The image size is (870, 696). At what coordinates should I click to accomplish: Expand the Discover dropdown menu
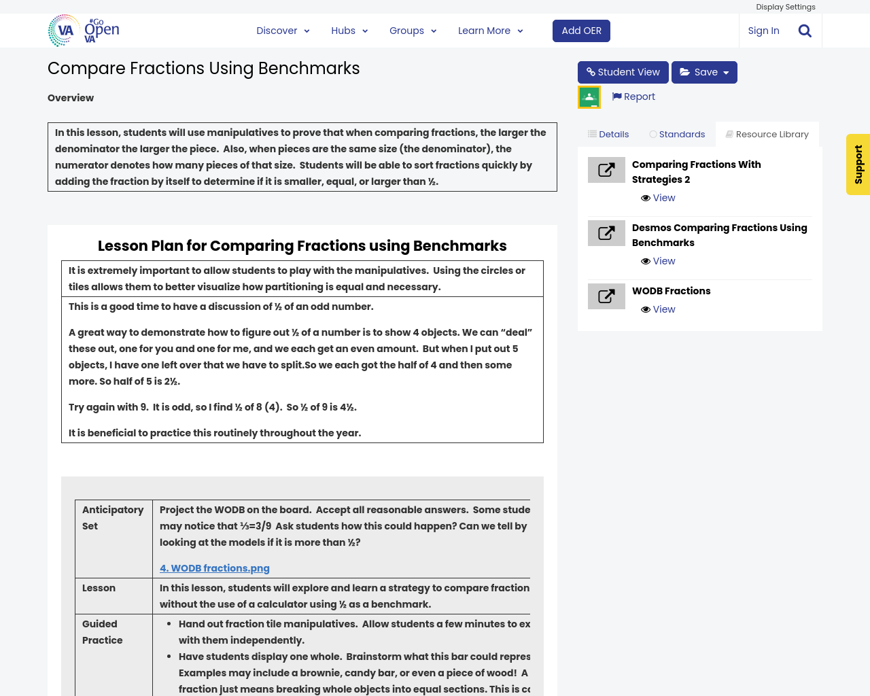pyautogui.click(x=283, y=31)
